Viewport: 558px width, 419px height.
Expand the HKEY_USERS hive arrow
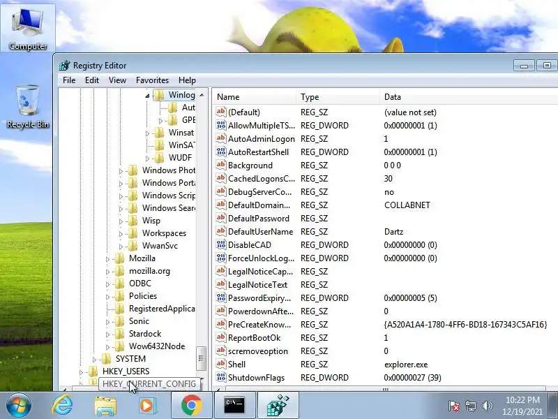tap(81, 372)
